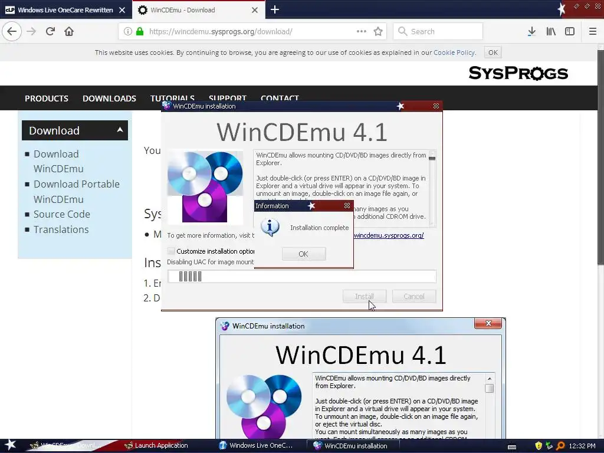Screen dimensions: 604x453
Task: Click the keyboard icon in system tray
Action: (x=512, y=447)
